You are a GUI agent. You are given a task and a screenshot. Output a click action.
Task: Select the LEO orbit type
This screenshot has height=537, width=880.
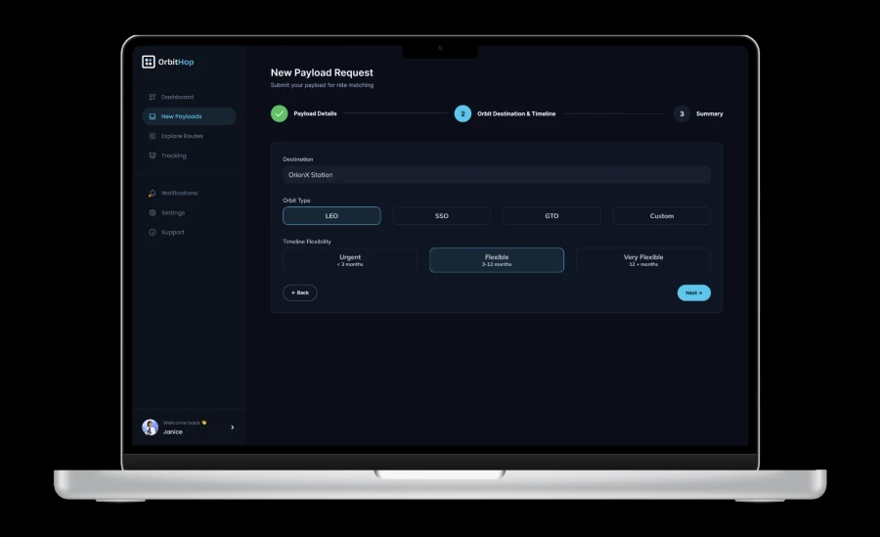[331, 216]
